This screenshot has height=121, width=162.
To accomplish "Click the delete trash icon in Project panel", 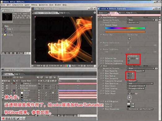I will tap(15, 53).
